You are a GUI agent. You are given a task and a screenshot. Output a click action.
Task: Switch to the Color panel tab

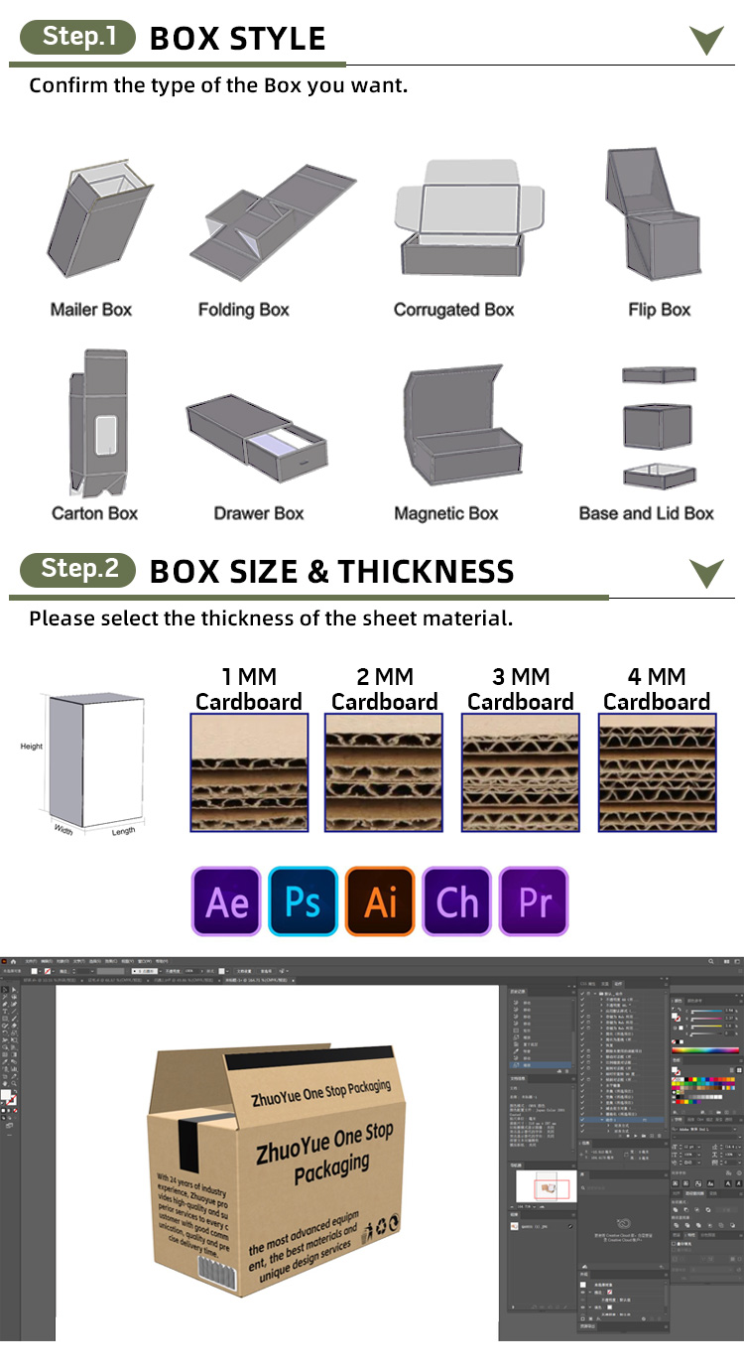click(x=678, y=1001)
